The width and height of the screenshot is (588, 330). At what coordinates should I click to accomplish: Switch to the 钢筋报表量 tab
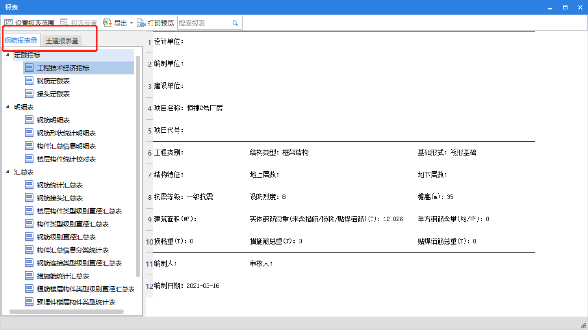click(x=21, y=40)
